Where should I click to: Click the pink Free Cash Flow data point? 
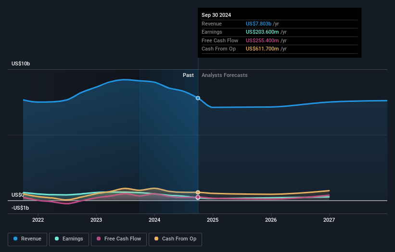(x=198, y=197)
